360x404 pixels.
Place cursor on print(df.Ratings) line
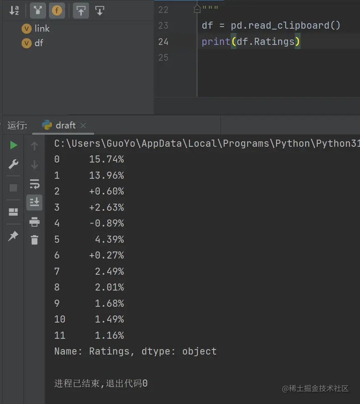[251, 42]
